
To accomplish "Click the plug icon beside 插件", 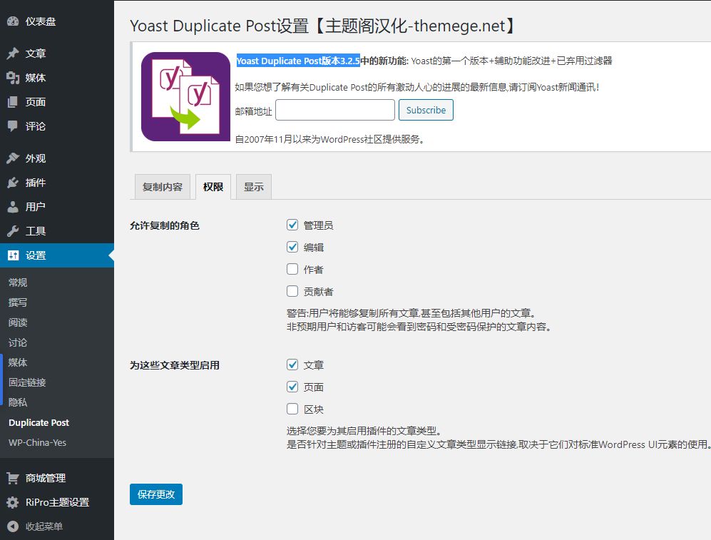I will [x=13, y=183].
